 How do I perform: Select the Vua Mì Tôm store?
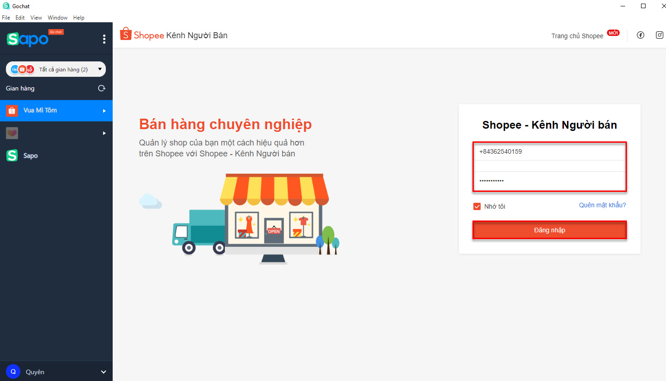click(56, 110)
